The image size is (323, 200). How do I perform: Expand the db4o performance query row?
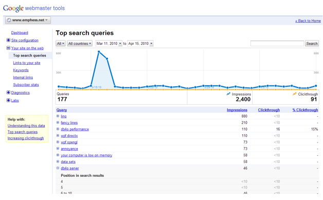click(58, 129)
